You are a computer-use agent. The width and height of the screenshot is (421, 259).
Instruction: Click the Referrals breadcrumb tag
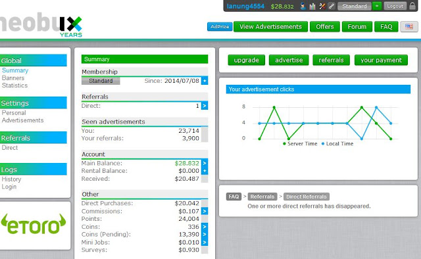pyautogui.click(x=262, y=197)
